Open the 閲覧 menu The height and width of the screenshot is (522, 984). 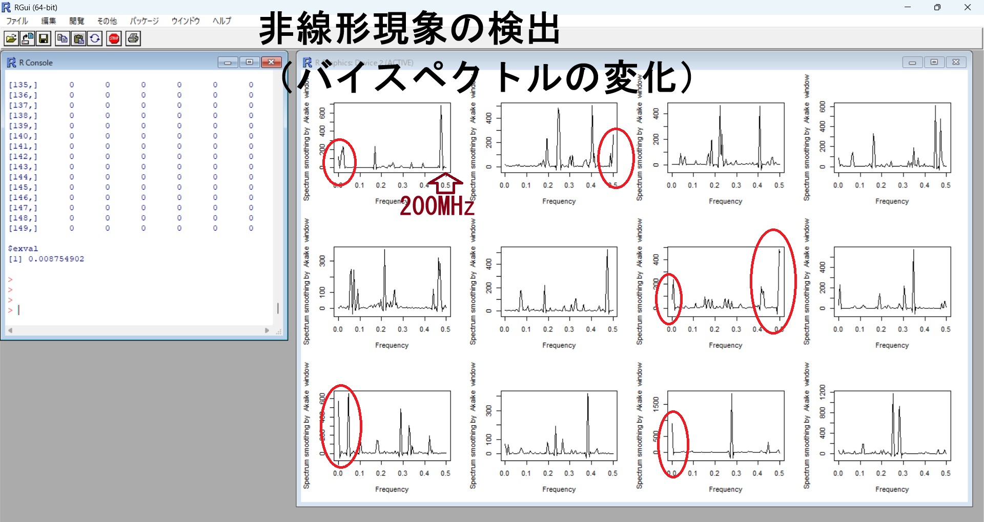point(77,21)
